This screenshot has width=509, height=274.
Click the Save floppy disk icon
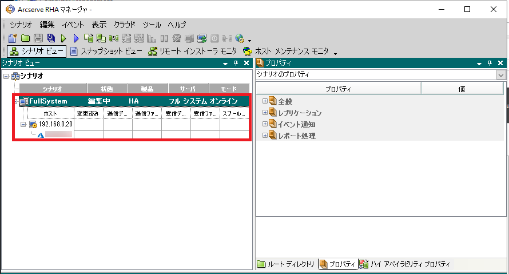click(x=38, y=38)
